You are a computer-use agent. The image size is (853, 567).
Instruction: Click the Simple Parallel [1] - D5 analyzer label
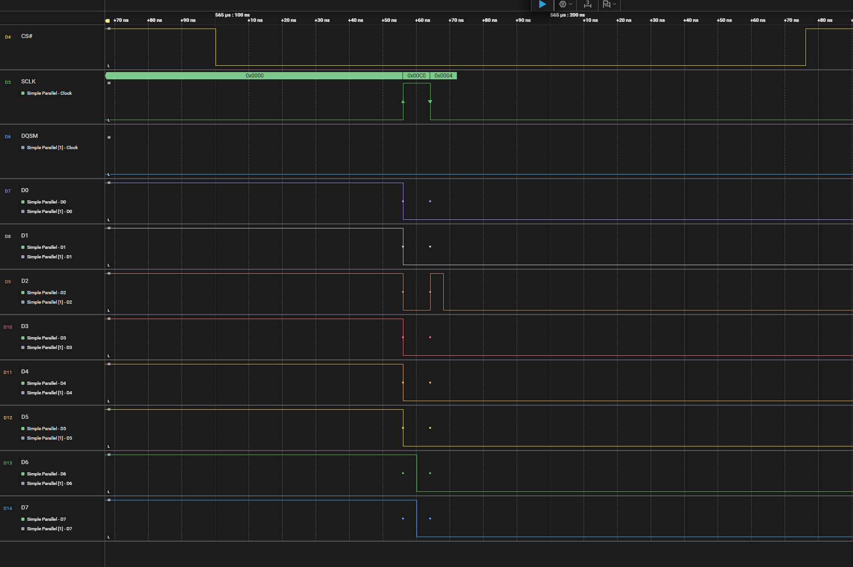(x=49, y=438)
